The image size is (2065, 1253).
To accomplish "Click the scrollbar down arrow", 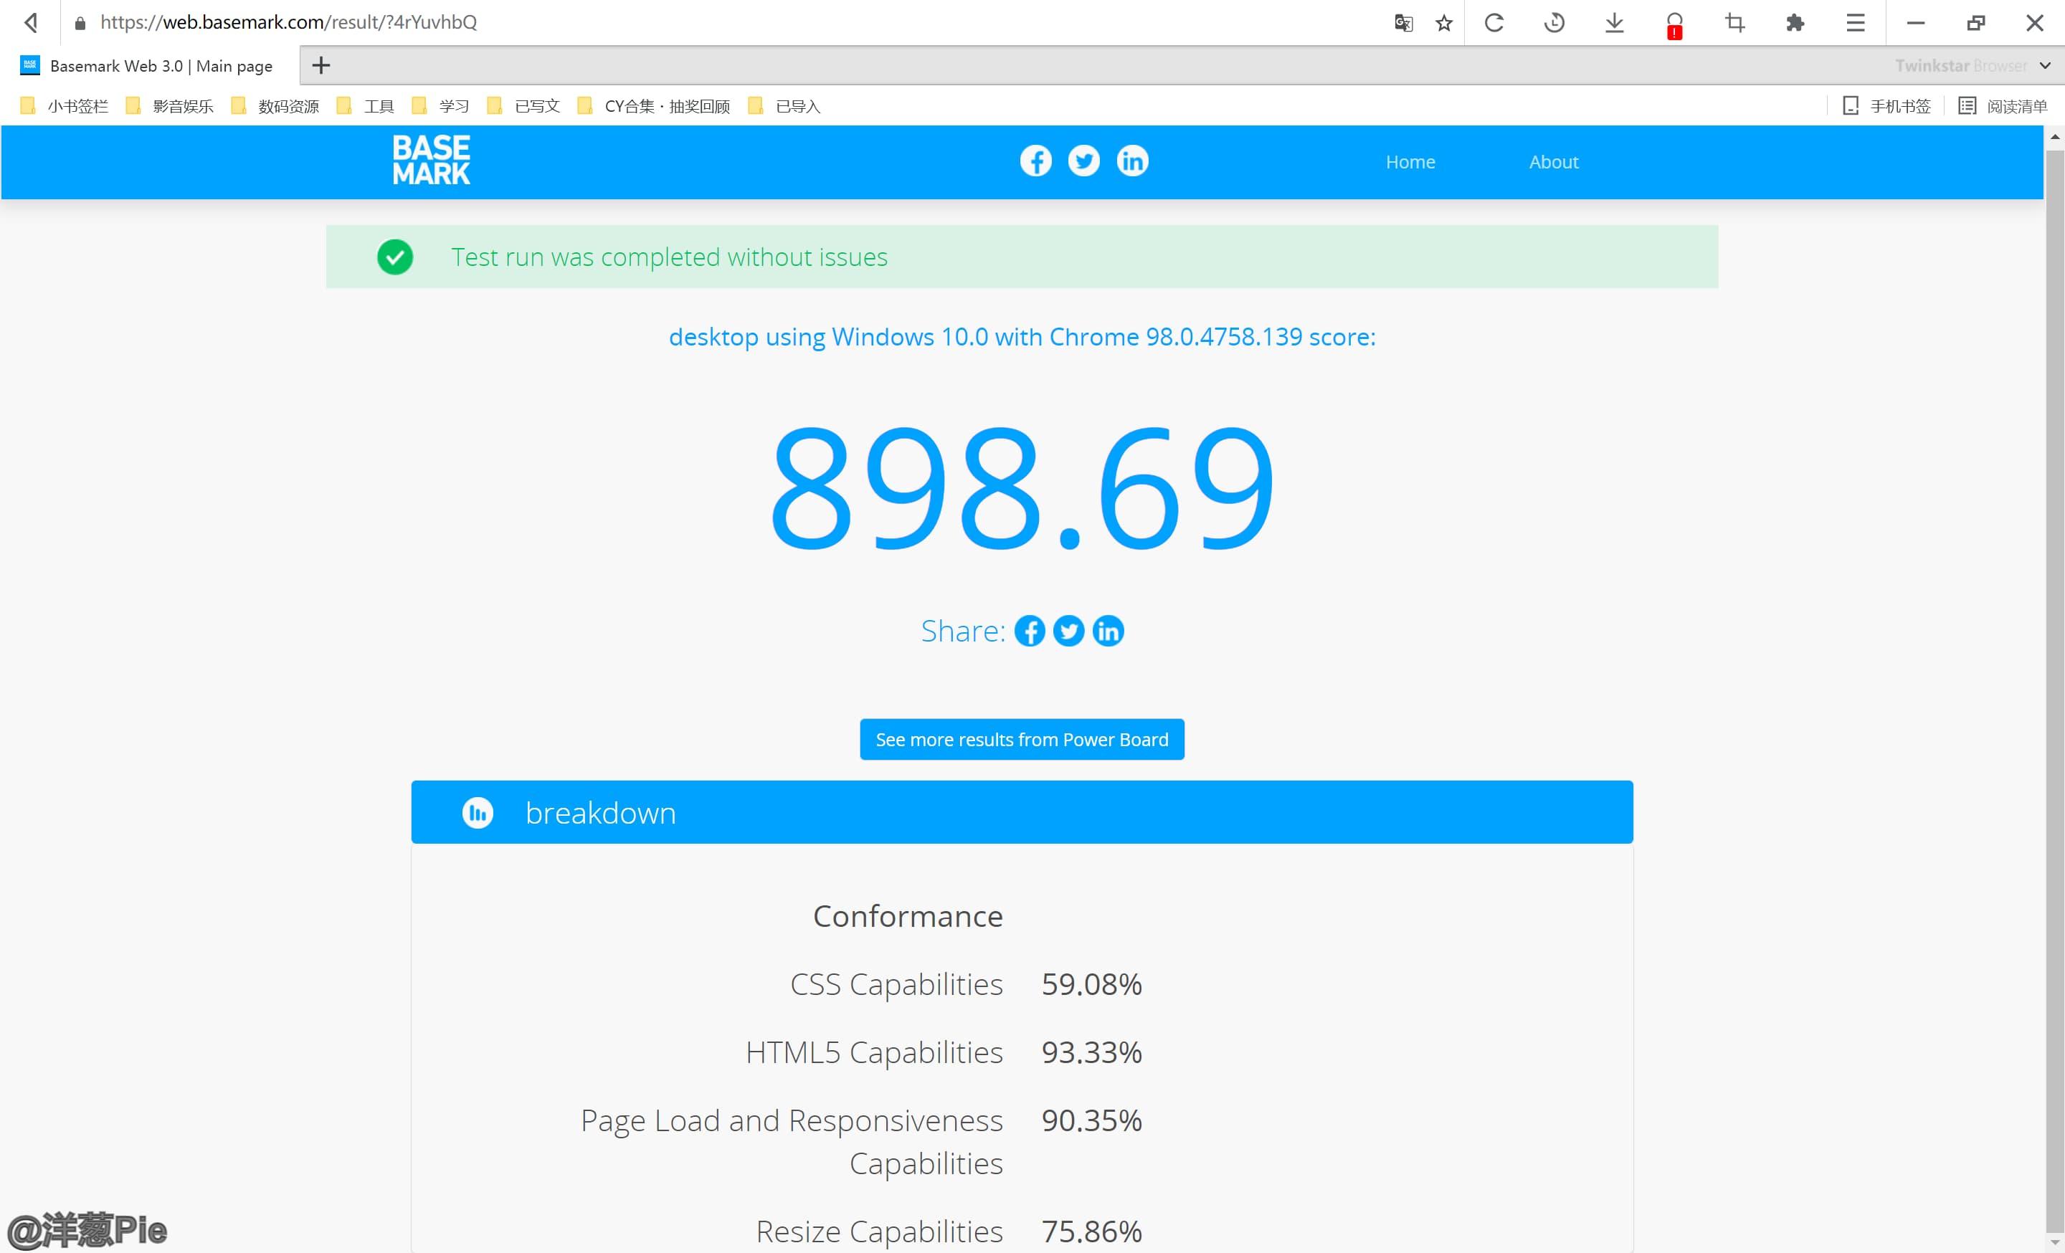I will pyautogui.click(x=2054, y=1244).
